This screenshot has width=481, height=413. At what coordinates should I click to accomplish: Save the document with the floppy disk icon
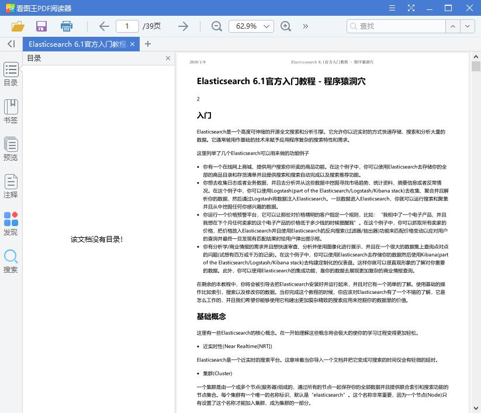pyautogui.click(x=41, y=26)
